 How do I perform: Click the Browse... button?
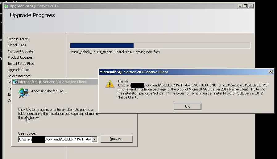pyautogui.click(x=117, y=139)
